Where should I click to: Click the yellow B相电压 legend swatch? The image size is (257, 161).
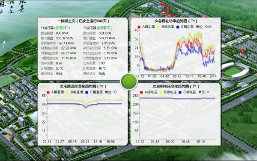[161, 92]
